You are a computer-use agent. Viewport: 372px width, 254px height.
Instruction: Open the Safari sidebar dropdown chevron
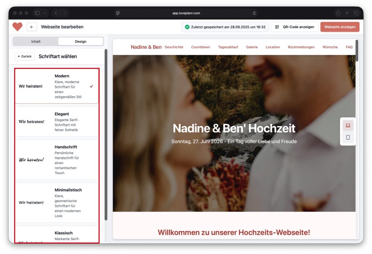click(45, 13)
